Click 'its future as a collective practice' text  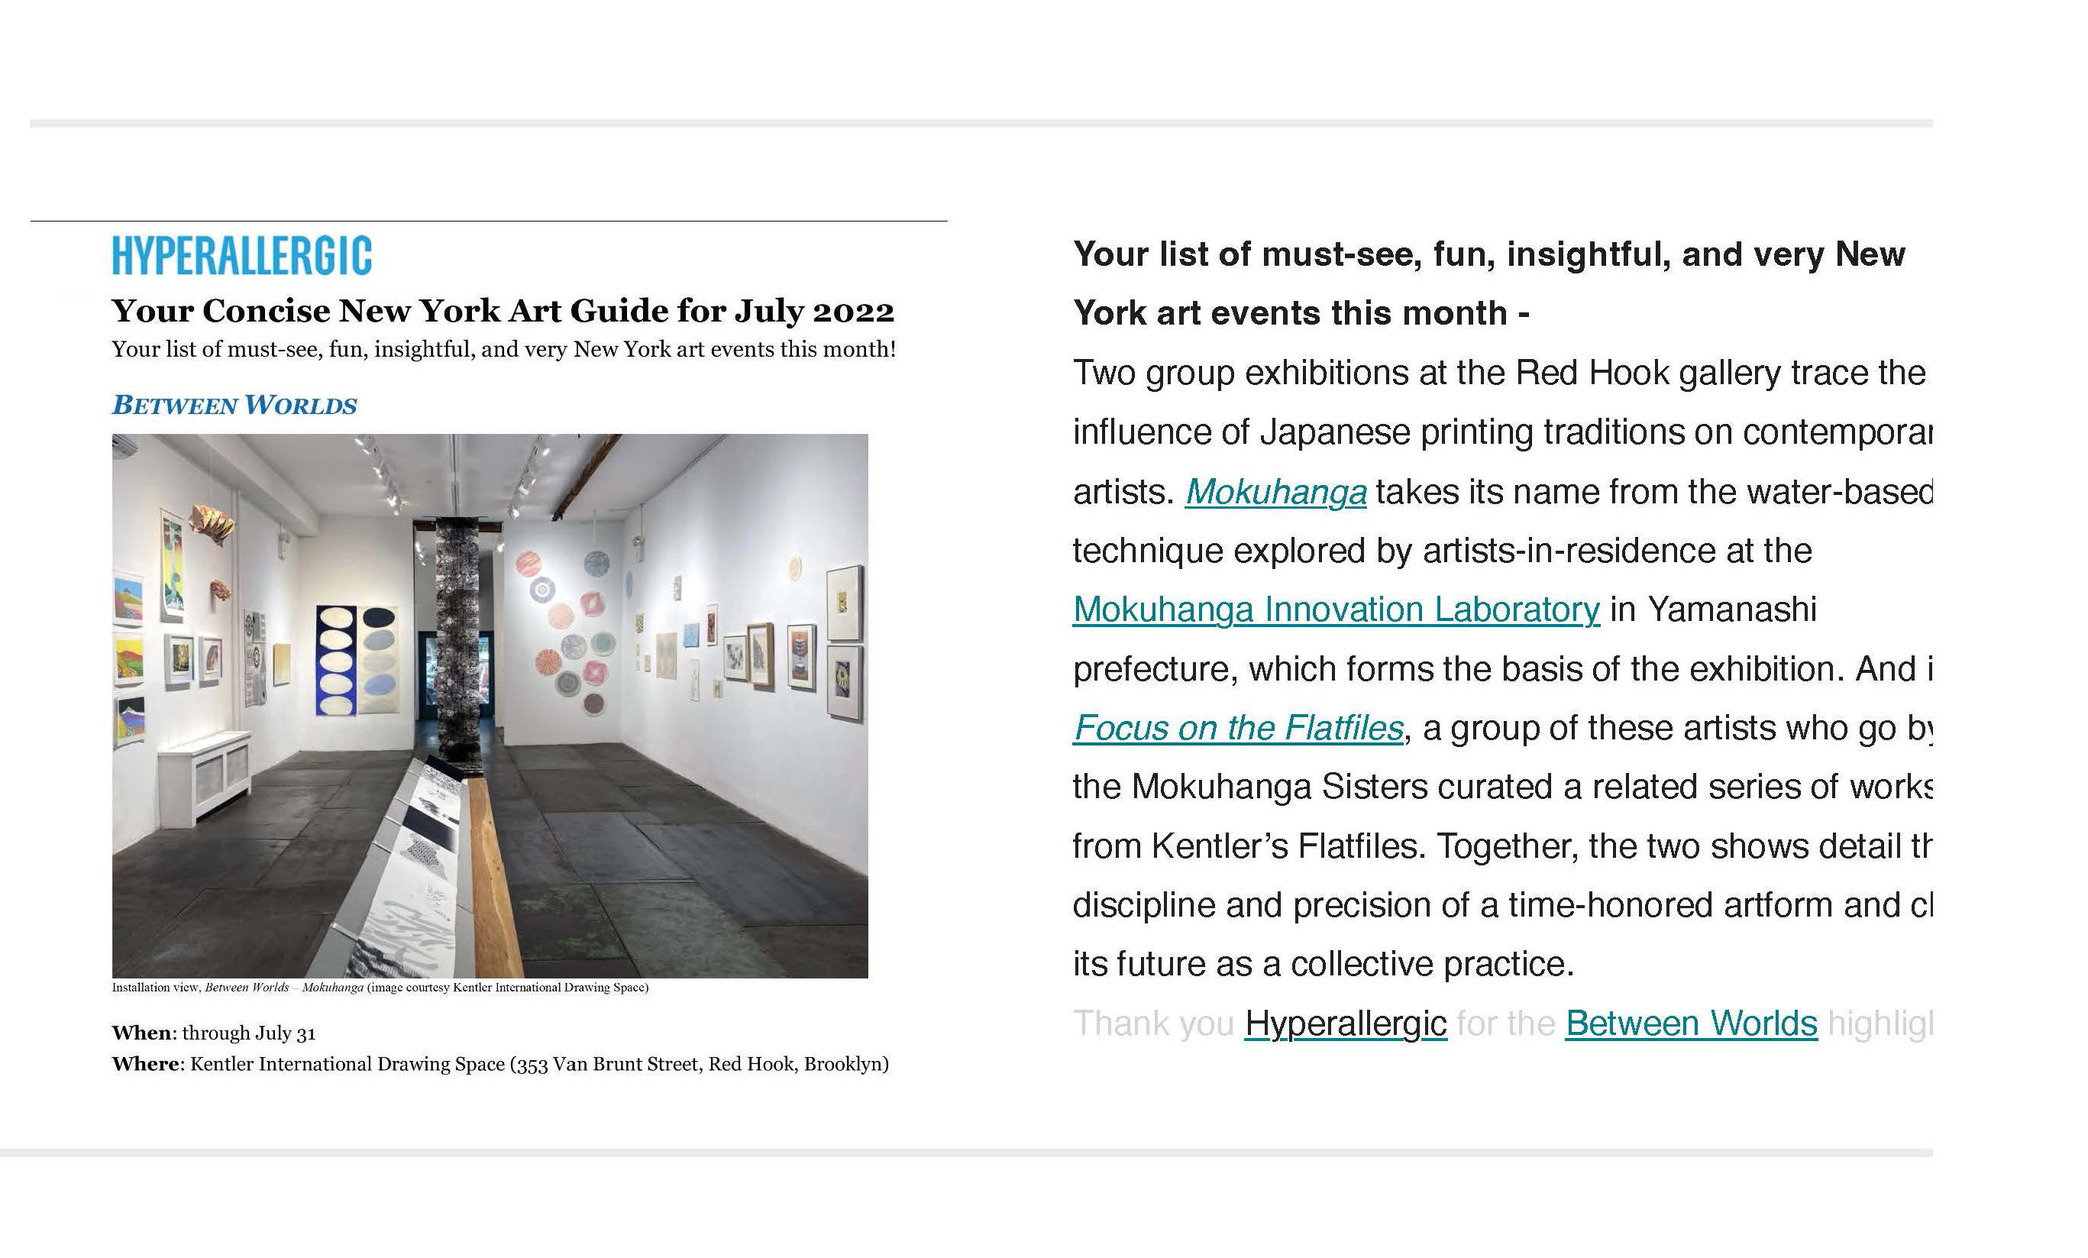coord(1323,964)
